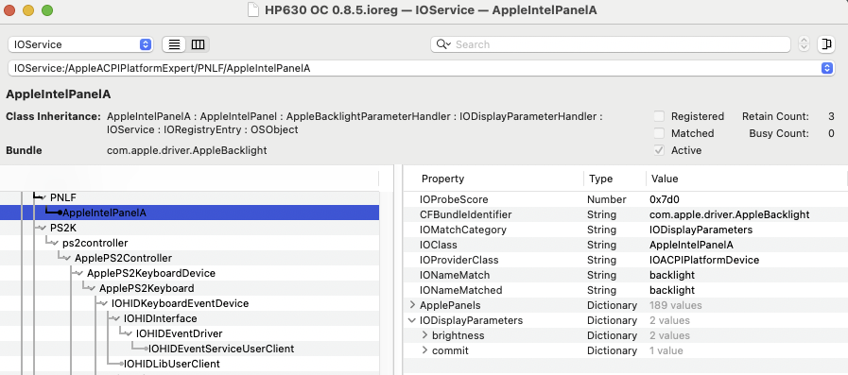The height and width of the screenshot is (375, 848).
Task: Switch to the list view mode
Action: tap(174, 44)
